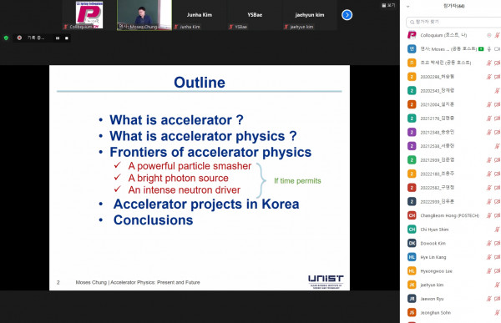Click Dowook Kim's muted microphone icon
The image size is (501, 323).
(489, 243)
